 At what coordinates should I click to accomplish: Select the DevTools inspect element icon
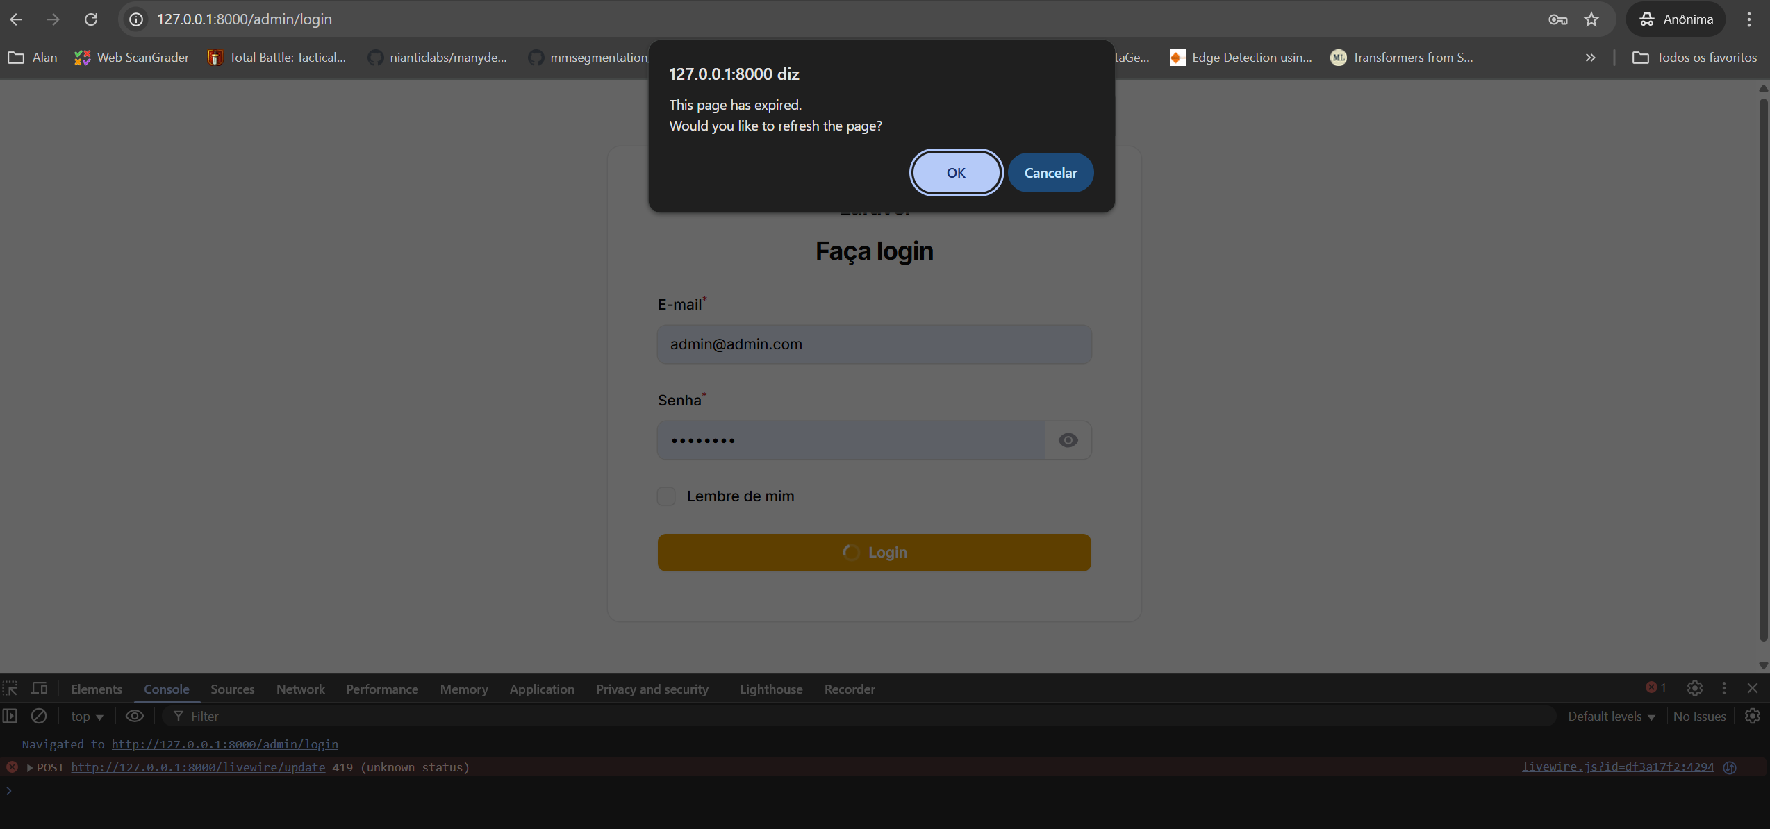(x=10, y=689)
